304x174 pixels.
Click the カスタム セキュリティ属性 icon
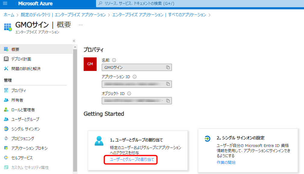click(x=6, y=167)
